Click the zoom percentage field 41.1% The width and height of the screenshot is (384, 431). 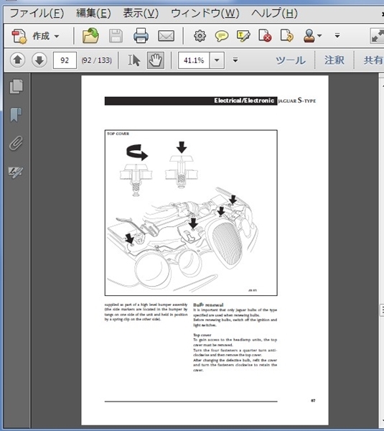(194, 60)
